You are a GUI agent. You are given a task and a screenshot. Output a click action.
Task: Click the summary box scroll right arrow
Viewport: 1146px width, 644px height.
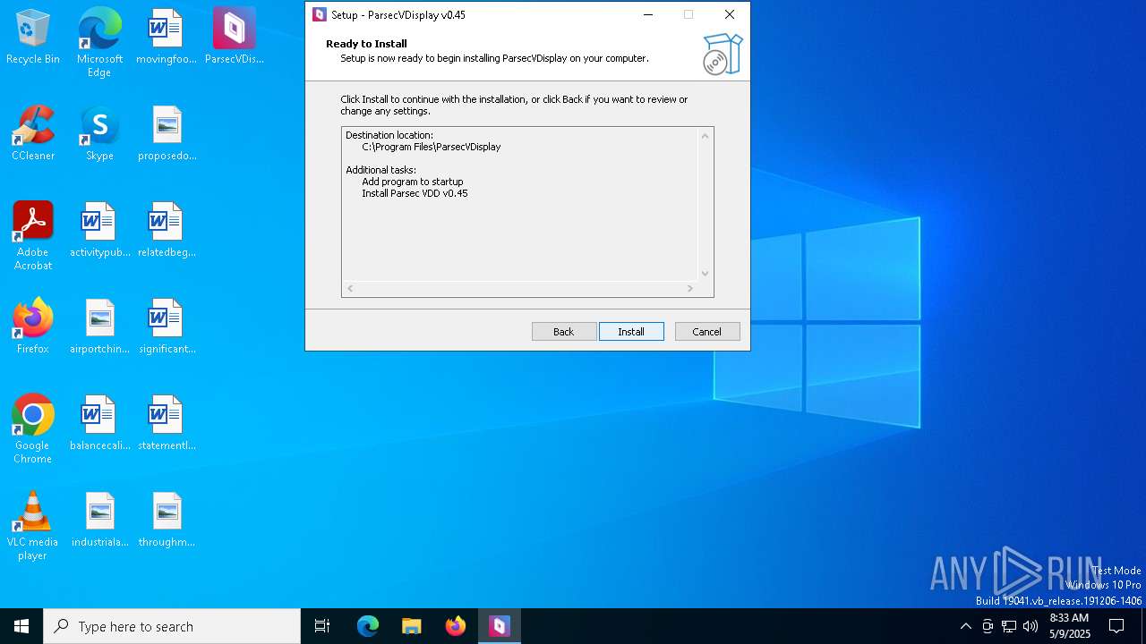[690, 288]
